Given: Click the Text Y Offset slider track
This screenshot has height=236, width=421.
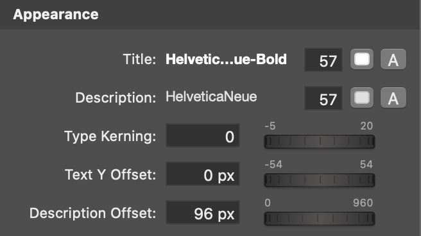Looking at the screenshot, I should (320, 180).
